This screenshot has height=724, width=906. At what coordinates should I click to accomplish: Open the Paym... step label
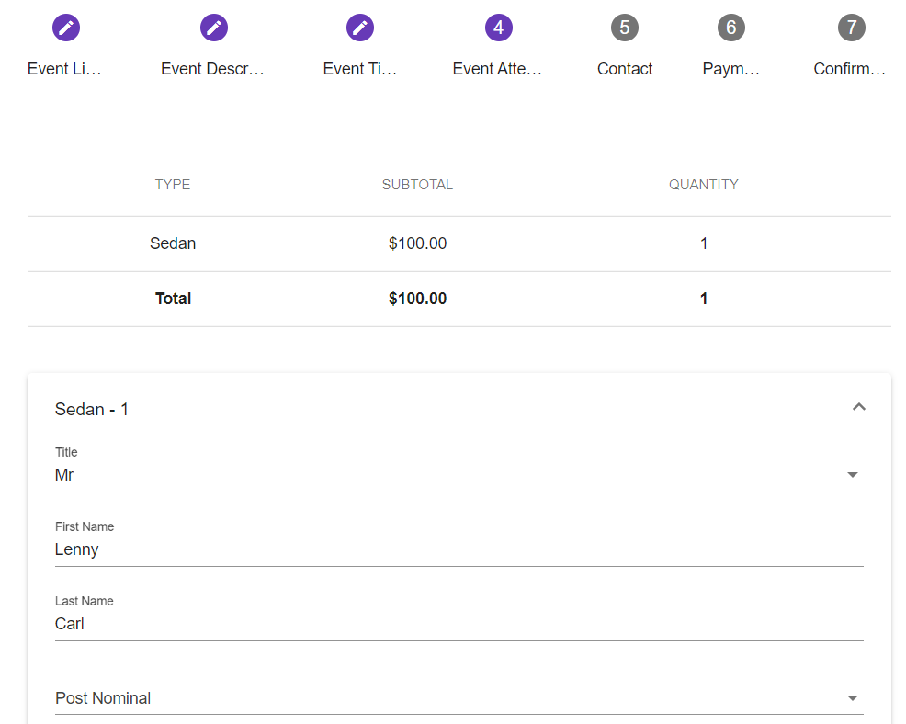[731, 69]
